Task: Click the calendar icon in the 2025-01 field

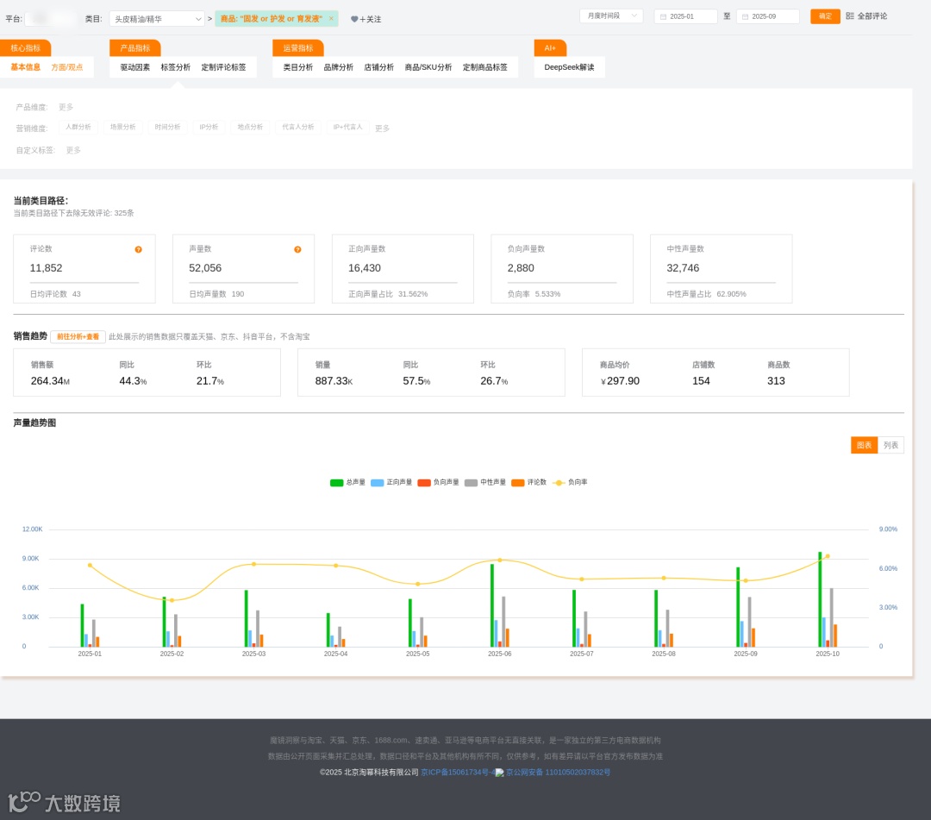Action: pyautogui.click(x=663, y=16)
